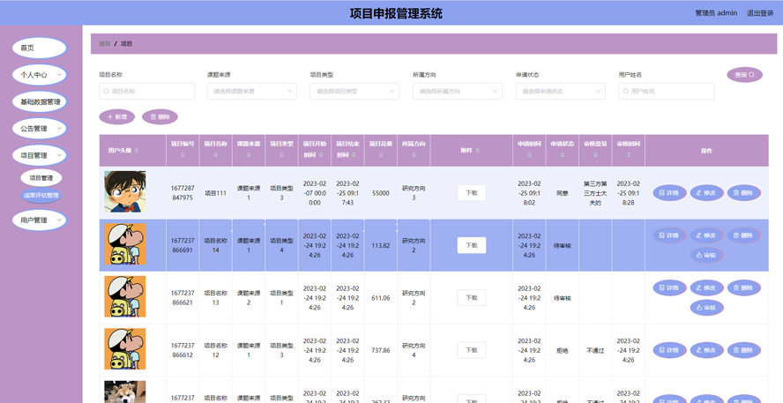Open the 申请状态 filter dropdown
The height and width of the screenshot is (403, 783).
click(x=560, y=92)
